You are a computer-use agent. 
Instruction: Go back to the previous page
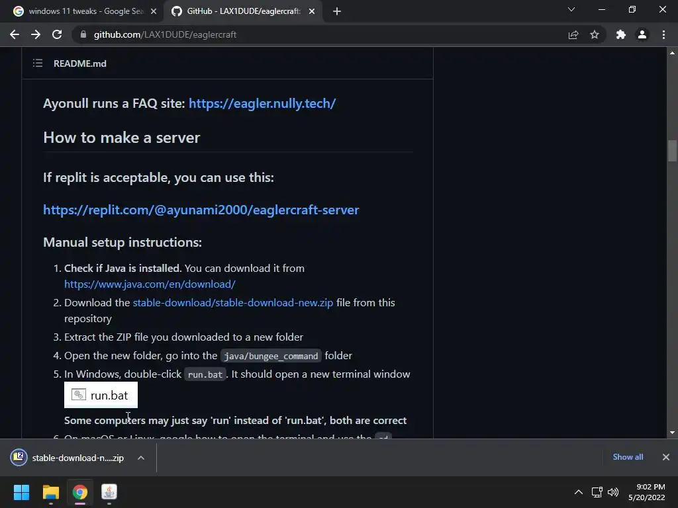coord(15,34)
